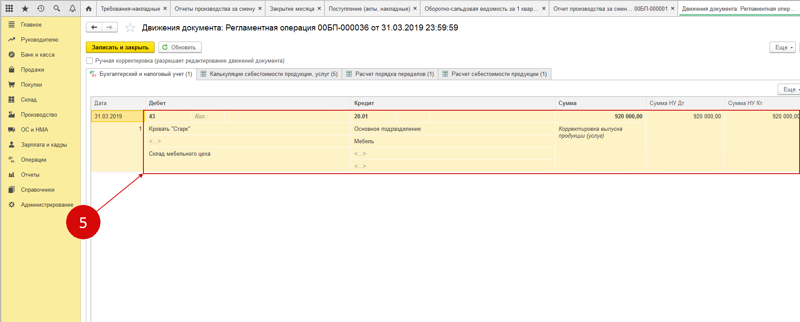The width and height of the screenshot is (800, 322).
Task: Click the Сумма НУ Кт column header
Action: click(x=762, y=103)
